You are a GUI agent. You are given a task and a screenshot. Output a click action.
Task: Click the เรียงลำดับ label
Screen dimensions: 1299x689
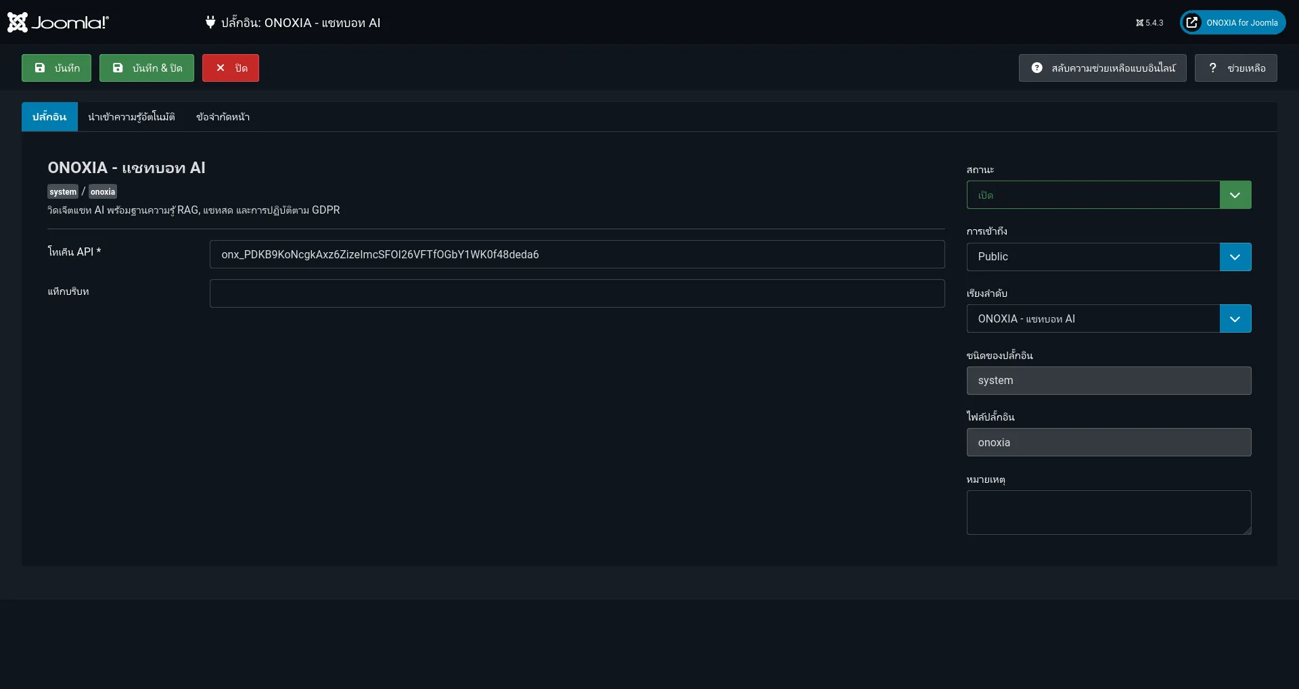pos(987,293)
